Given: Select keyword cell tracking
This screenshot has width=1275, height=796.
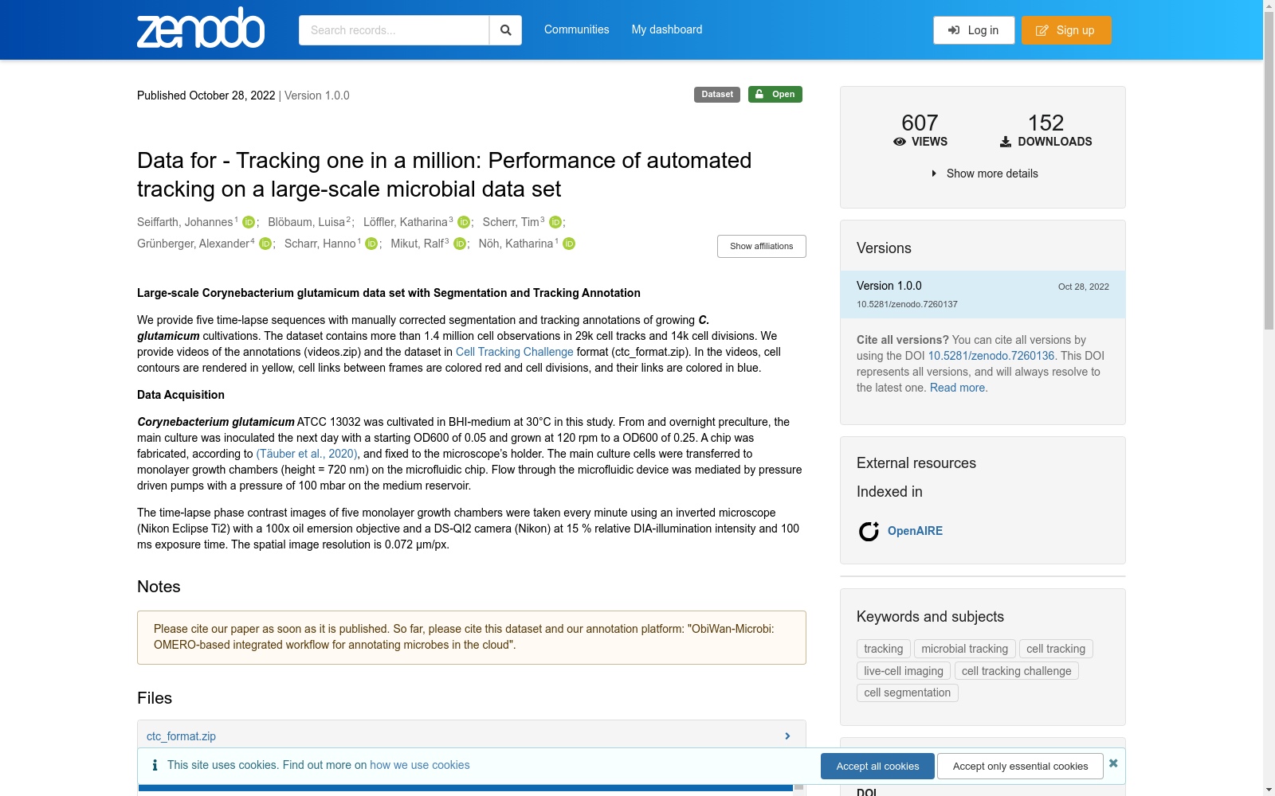Looking at the screenshot, I should coord(1056,649).
